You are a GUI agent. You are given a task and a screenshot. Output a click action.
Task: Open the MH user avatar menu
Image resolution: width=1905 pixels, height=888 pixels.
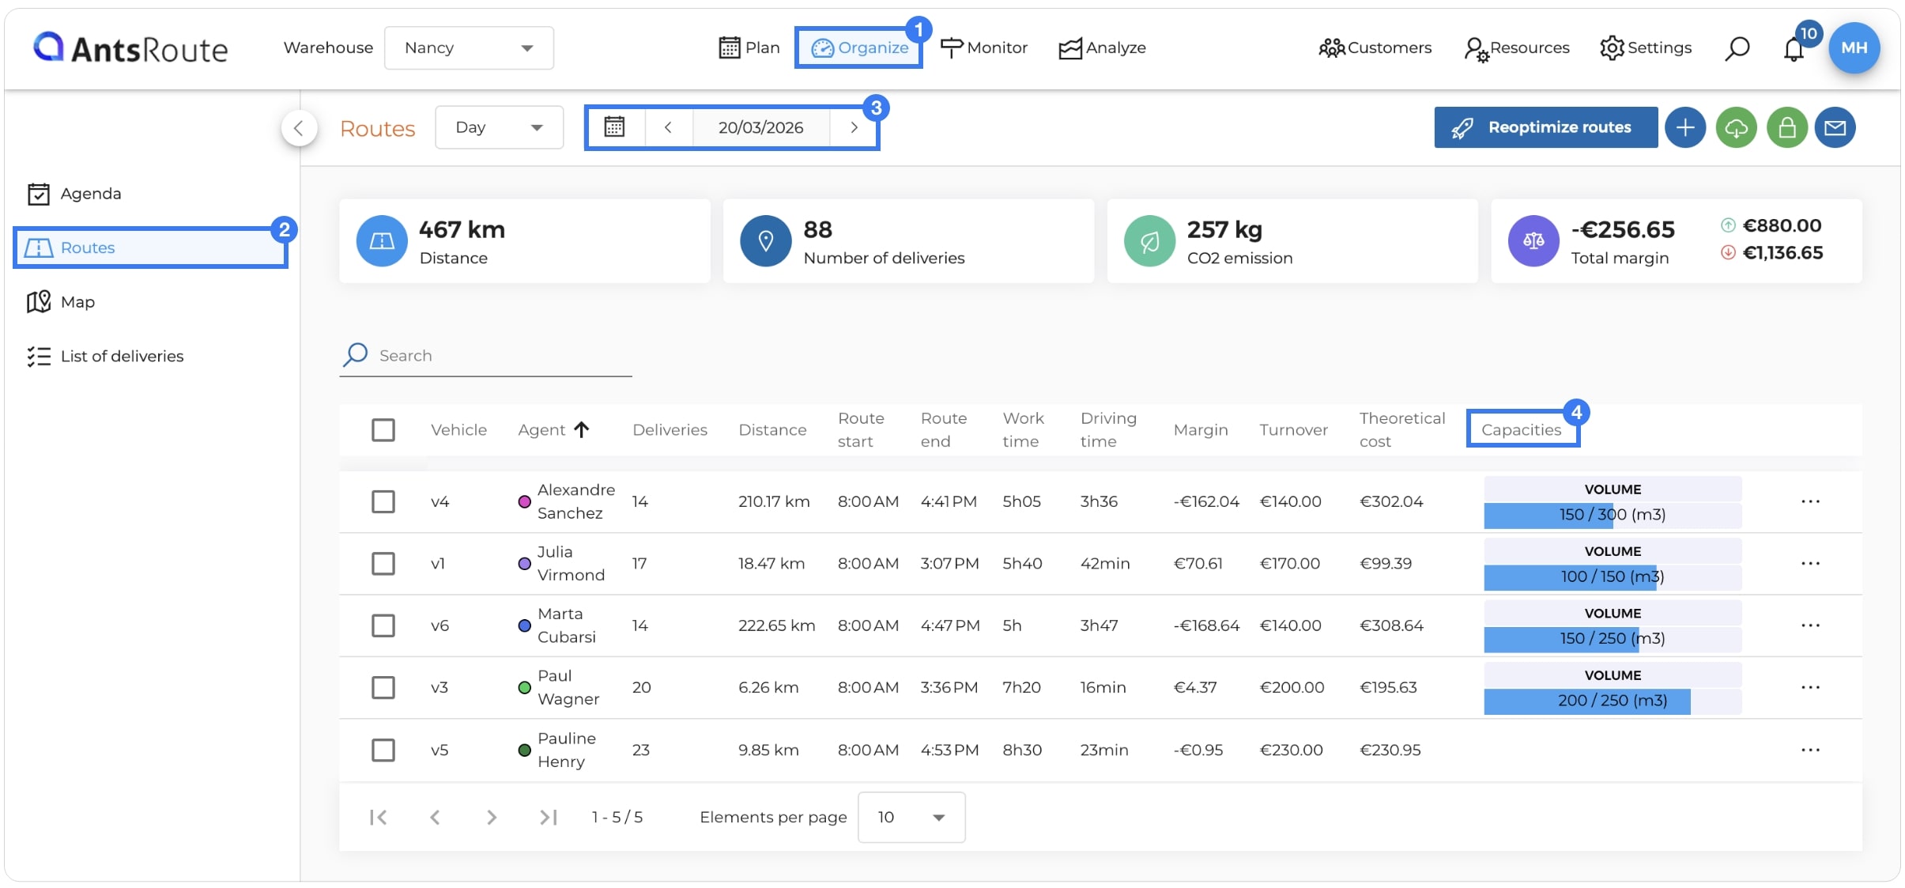point(1854,47)
